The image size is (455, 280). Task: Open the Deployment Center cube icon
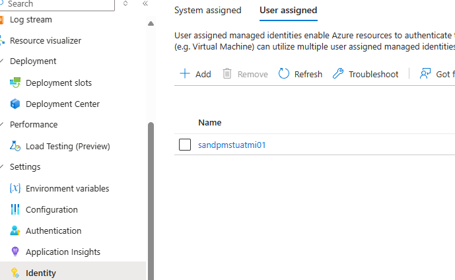tap(15, 104)
